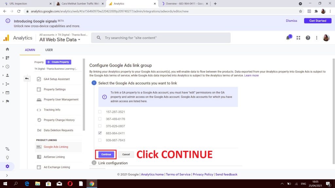Switch to the Cara Melihat Sumber Traffic tab

click(x=80, y=4)
